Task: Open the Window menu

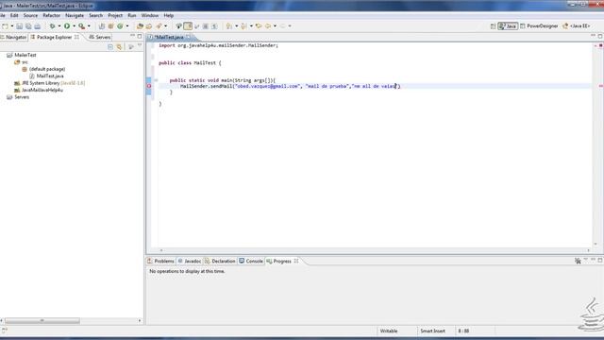Action: point(150,15)
